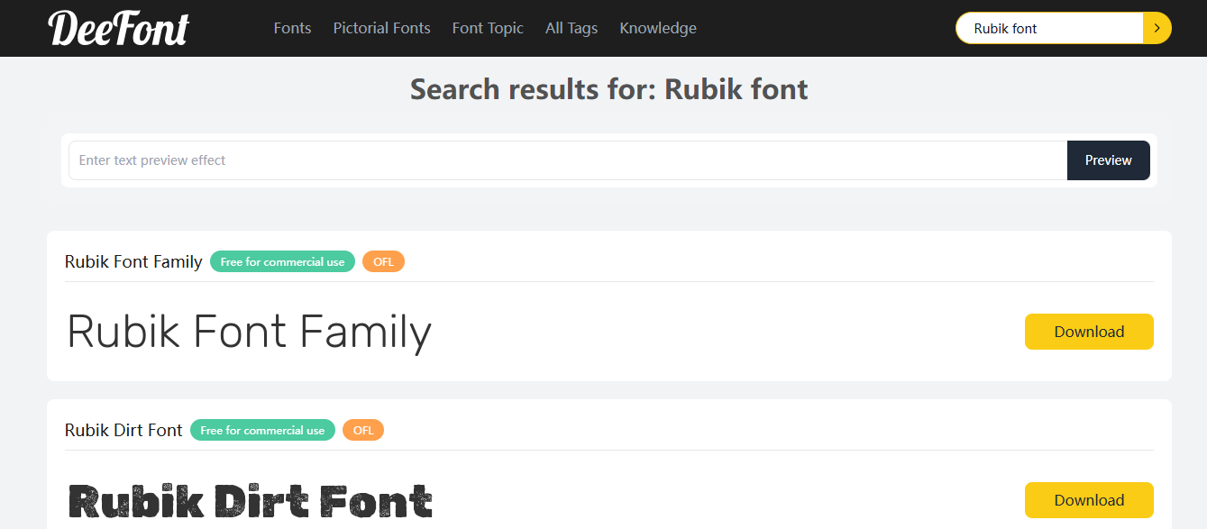Open the Rubik Dirt Font preview sample
The image size is (1207, 529).
251,501
